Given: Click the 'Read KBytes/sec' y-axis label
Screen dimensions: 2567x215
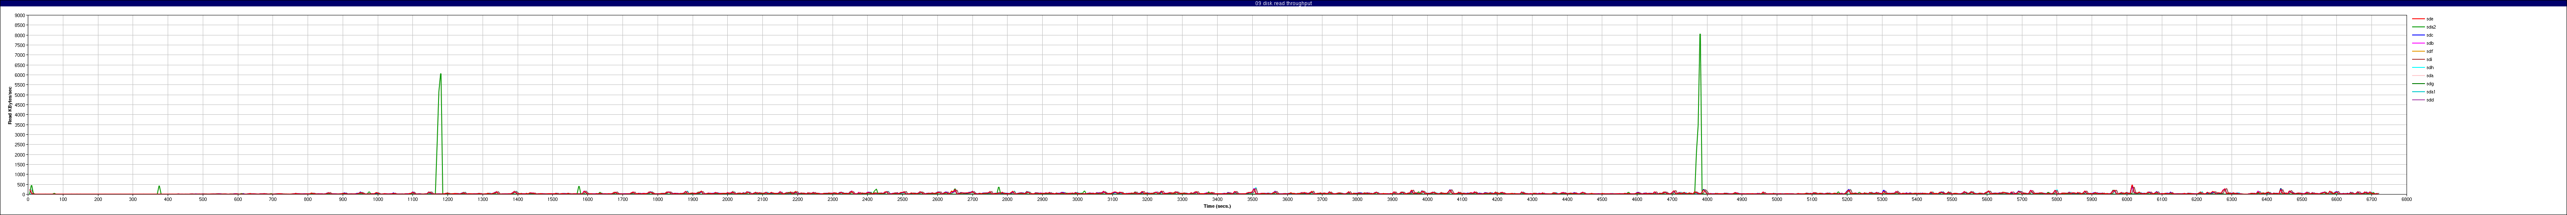Looking at the screenshot, I should (10, 105).
